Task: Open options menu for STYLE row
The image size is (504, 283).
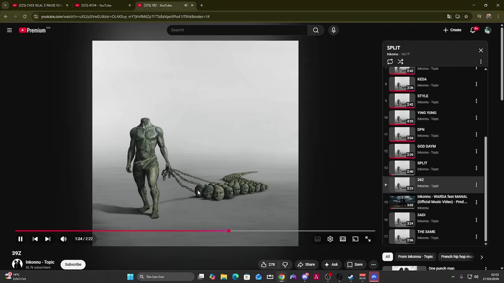Action: pos(476,101)
